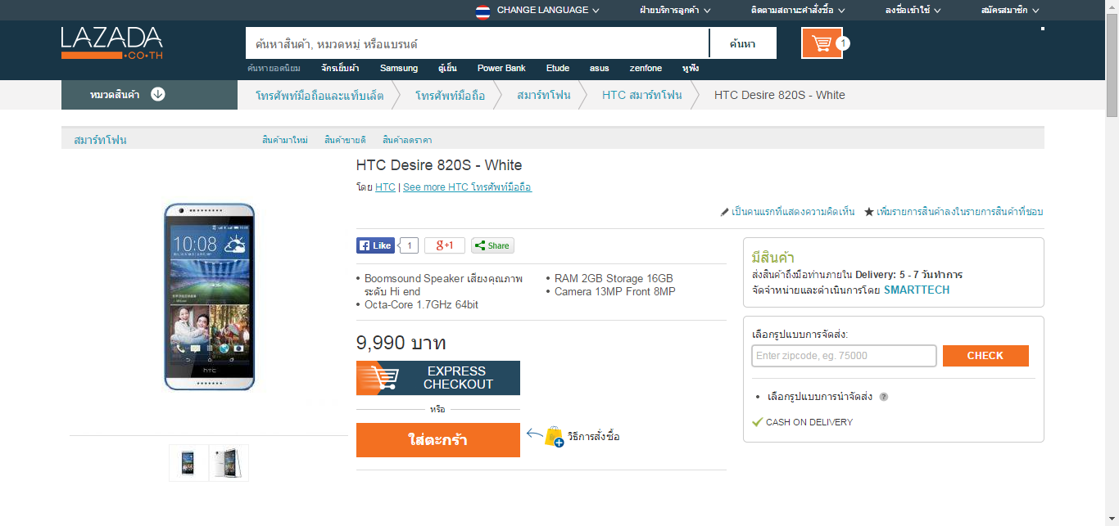
Task: Click โทรศัพท์มือถือ breadcrumb
Action: pos(450,95)
